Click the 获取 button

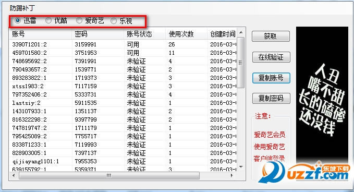click(271, 36)
